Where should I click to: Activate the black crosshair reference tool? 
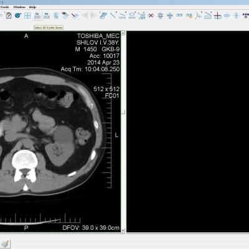tap(217, 16)
